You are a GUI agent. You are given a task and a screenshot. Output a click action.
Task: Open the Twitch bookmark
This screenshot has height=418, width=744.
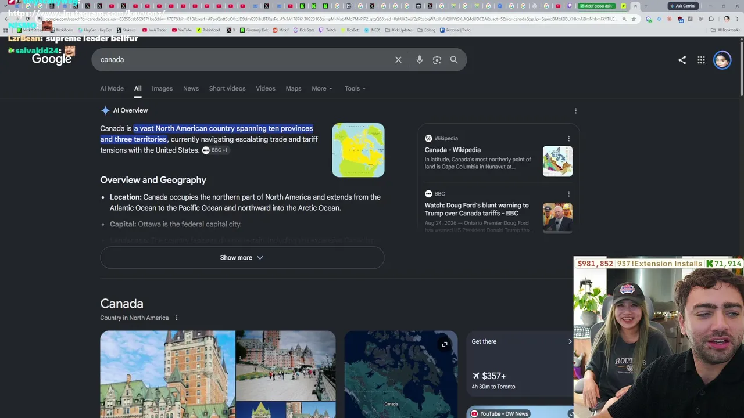pos(328,30)
